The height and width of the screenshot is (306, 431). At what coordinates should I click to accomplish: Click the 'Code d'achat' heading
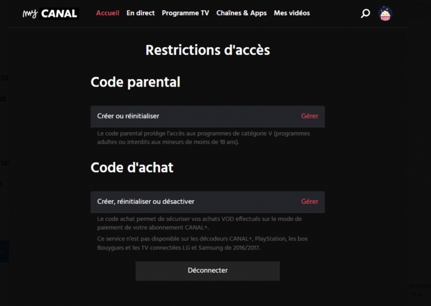[132, 167]
